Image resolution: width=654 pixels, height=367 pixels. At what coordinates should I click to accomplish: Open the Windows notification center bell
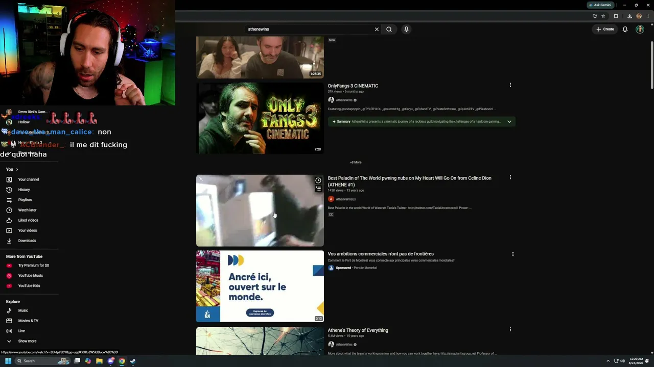click(647, 361)
